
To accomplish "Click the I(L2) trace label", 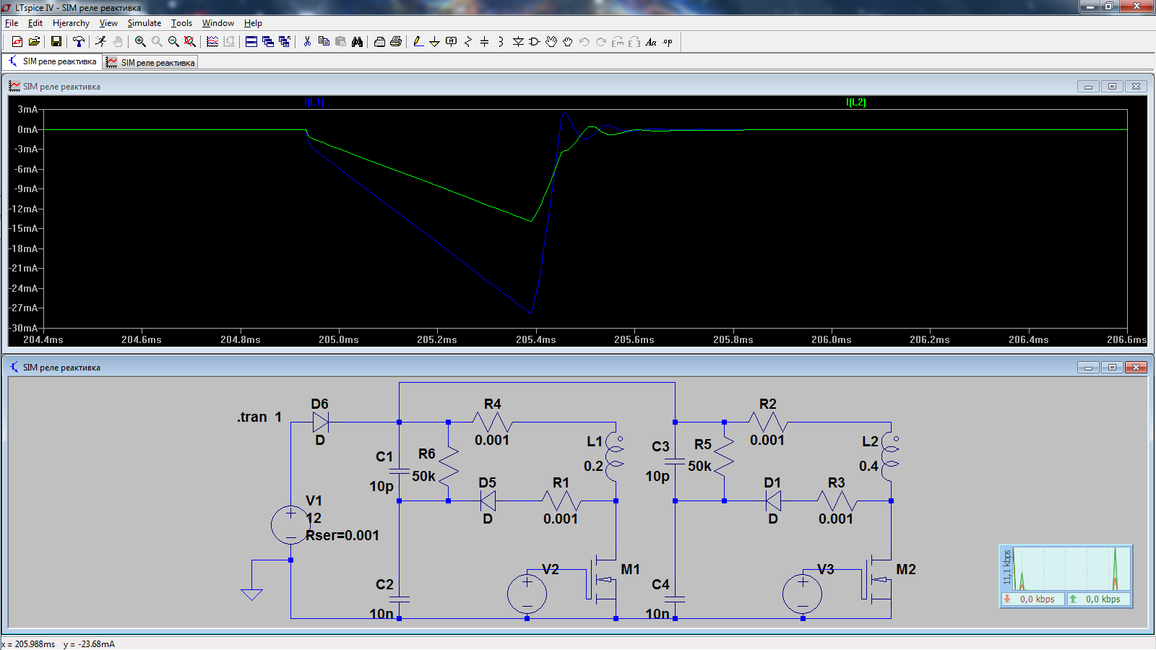I will (x=855, y=103).
